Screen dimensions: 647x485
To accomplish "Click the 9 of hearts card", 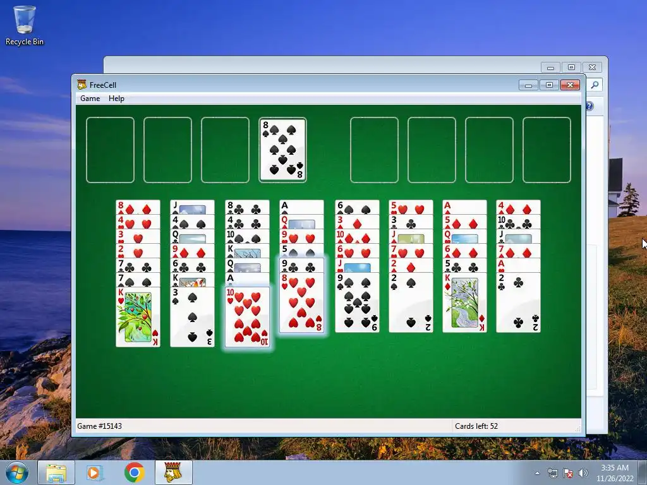I will (301, 236).
